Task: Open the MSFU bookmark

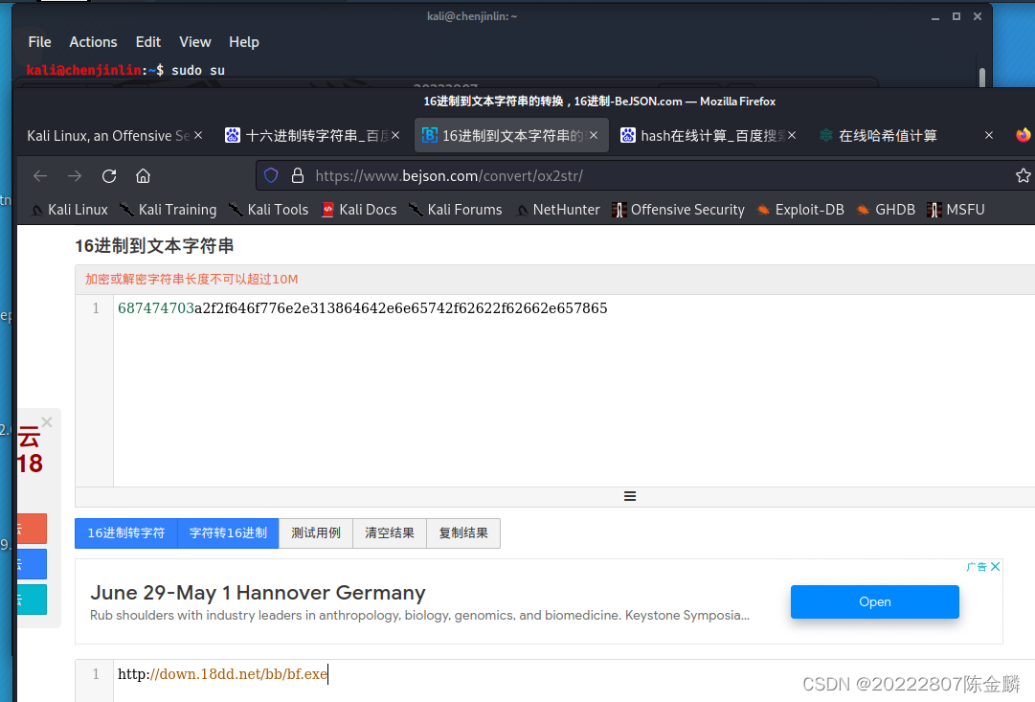Action: [x=956, y=210]
